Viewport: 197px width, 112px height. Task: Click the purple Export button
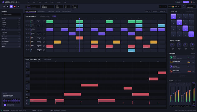186,2
